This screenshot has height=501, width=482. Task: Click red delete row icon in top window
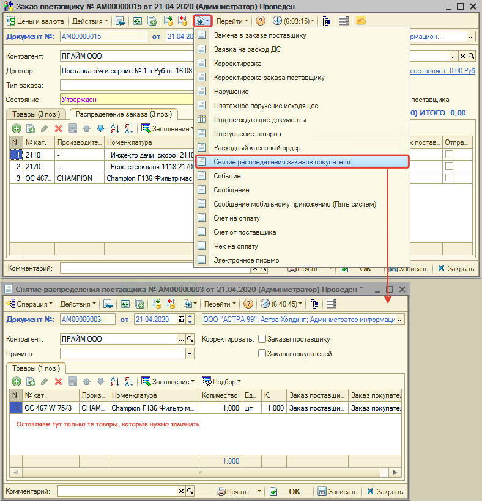[x=59, y=129]
